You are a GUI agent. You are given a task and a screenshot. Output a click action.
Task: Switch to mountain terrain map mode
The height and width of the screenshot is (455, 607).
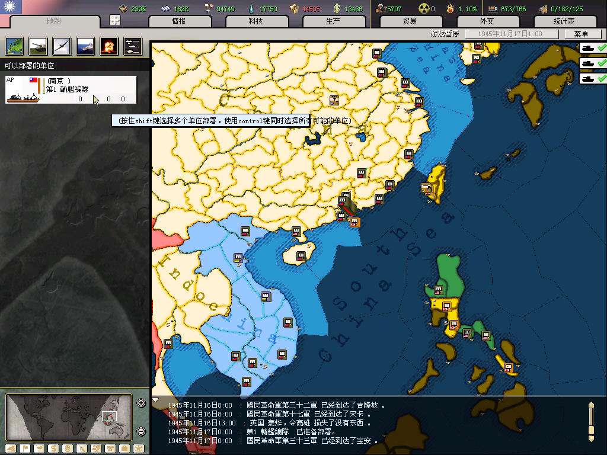tap(11, 449)
